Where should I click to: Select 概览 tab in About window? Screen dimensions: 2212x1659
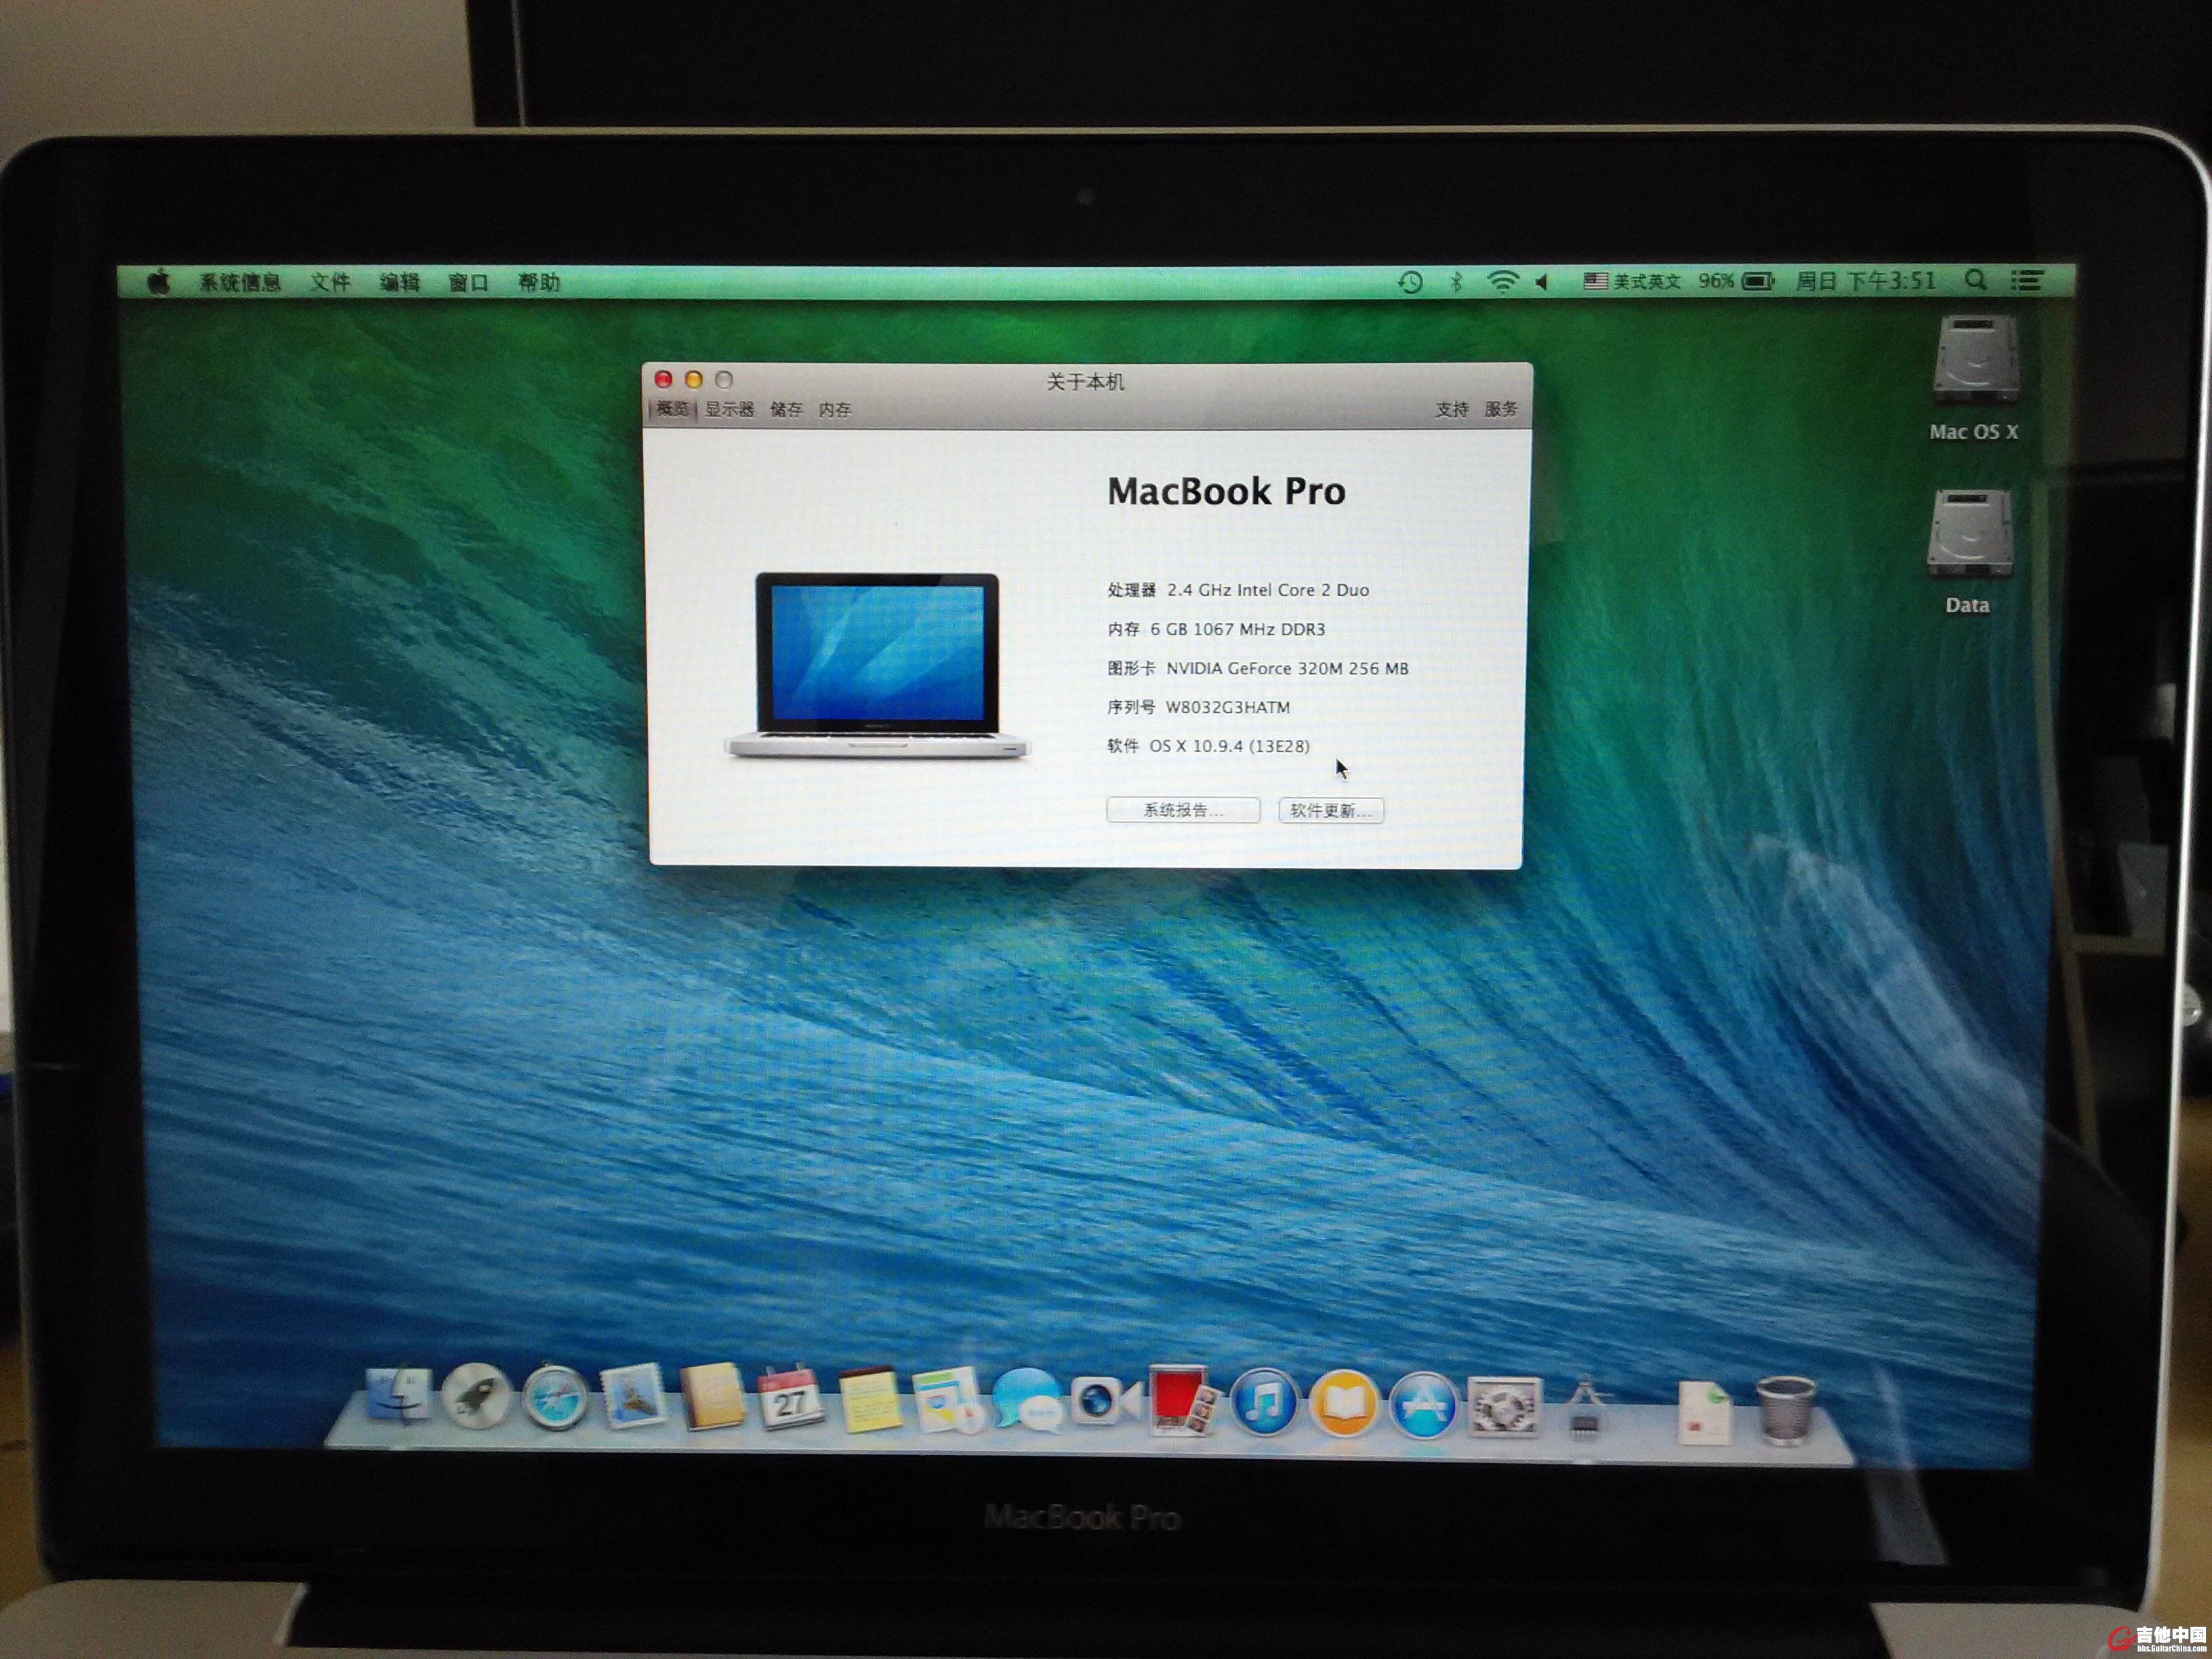tap(673, 409)
